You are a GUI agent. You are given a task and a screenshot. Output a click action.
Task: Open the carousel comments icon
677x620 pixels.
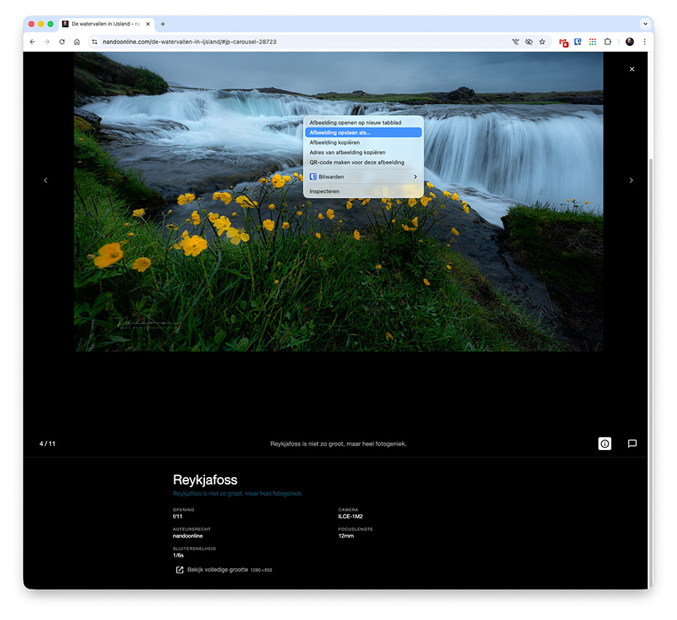[632, 443]
